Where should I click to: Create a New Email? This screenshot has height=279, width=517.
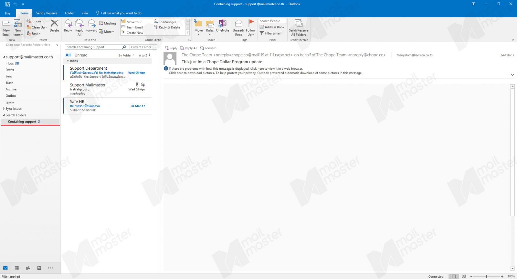[x=6, y=28]
